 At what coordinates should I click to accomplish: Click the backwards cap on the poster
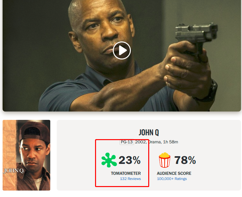point(35,132)
